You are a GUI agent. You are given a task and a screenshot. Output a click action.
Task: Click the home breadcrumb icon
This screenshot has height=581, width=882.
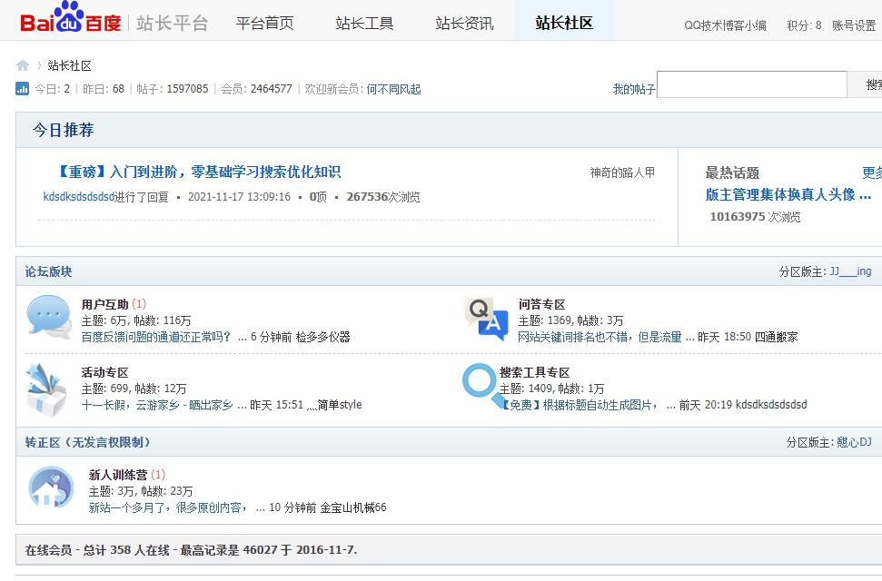coord(23,65)
